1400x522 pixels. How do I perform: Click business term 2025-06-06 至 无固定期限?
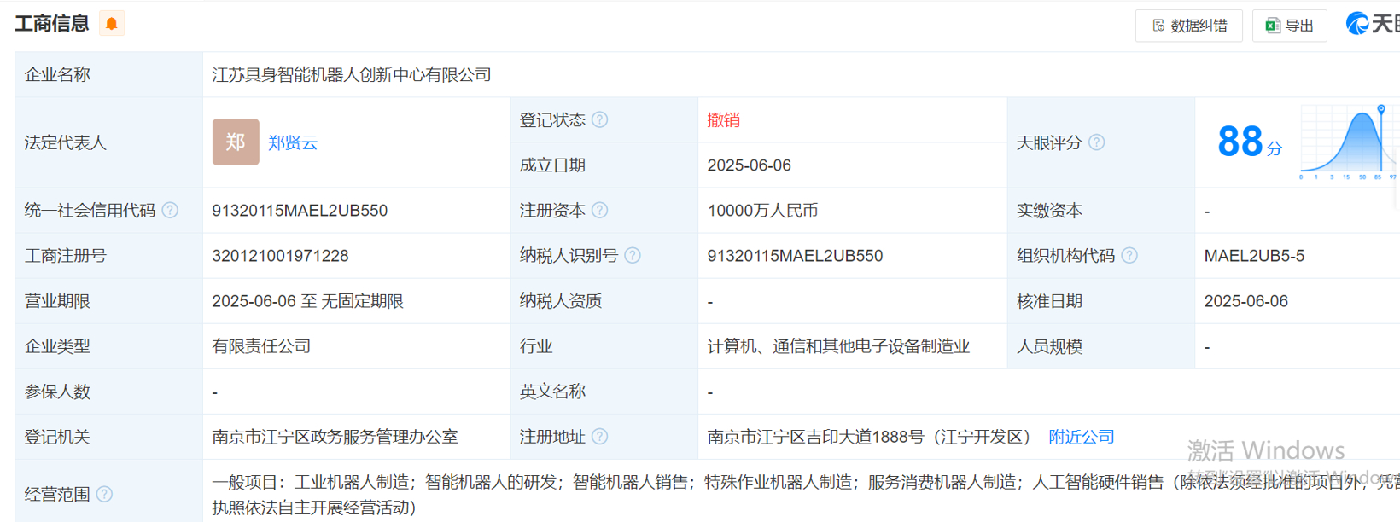pyautogui.click(x=307, y=301)
